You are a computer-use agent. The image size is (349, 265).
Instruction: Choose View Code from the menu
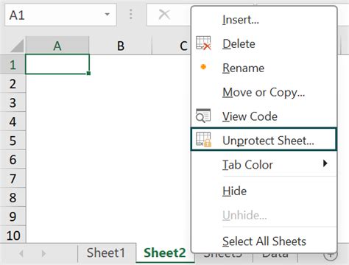264,116
